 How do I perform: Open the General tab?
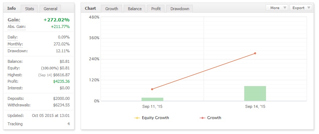click(50, 9)
